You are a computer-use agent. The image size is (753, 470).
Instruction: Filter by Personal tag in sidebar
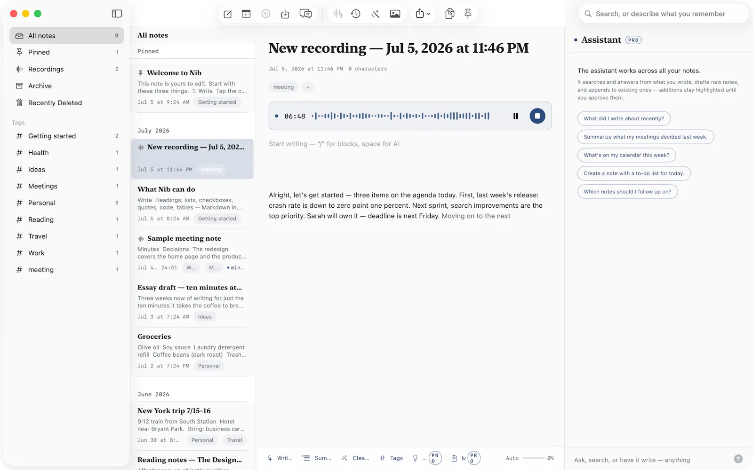(x=66, y=203)
